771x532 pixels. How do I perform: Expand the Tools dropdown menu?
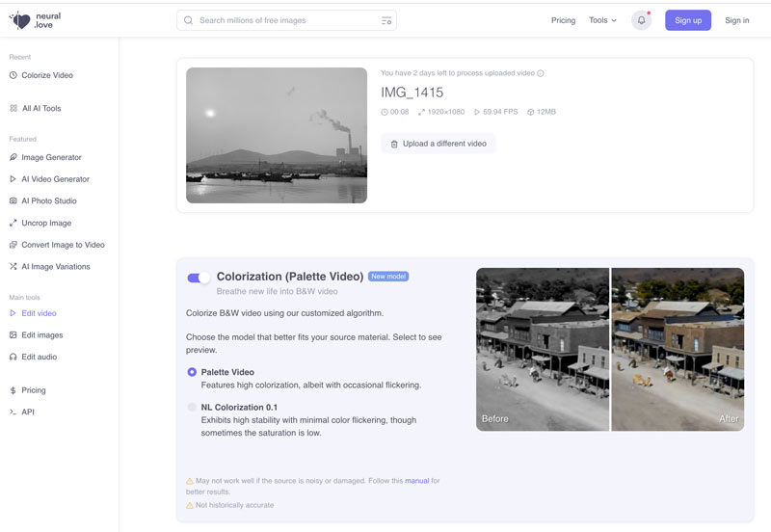(602, 20)
